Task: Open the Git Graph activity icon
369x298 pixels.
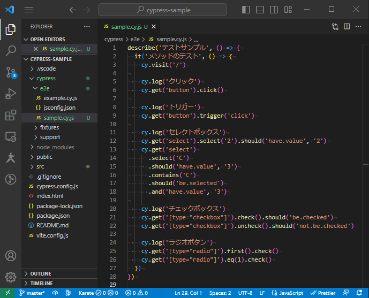Action: tap(11, 179)
